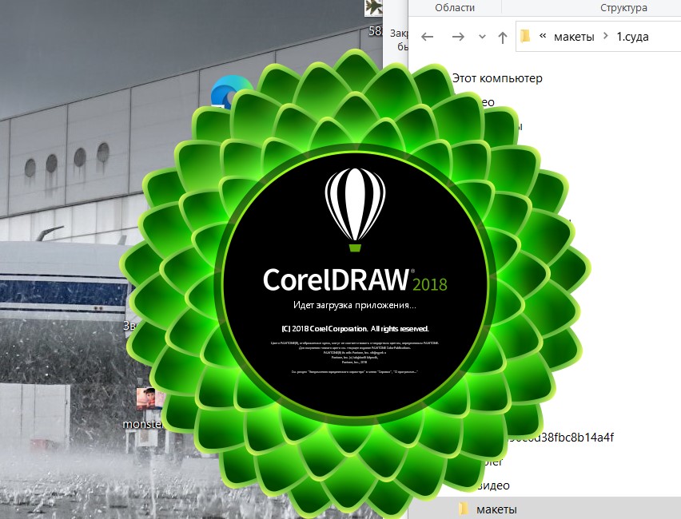Viewport: 681px width, 519px height.
Task: Select the item ending in 38fbc8b14a4f
Action: coord(560,437)
